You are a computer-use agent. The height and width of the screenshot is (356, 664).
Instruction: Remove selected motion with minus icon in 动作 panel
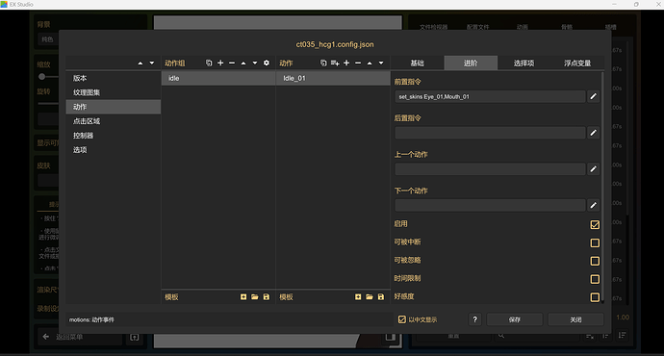pos(358,64)
